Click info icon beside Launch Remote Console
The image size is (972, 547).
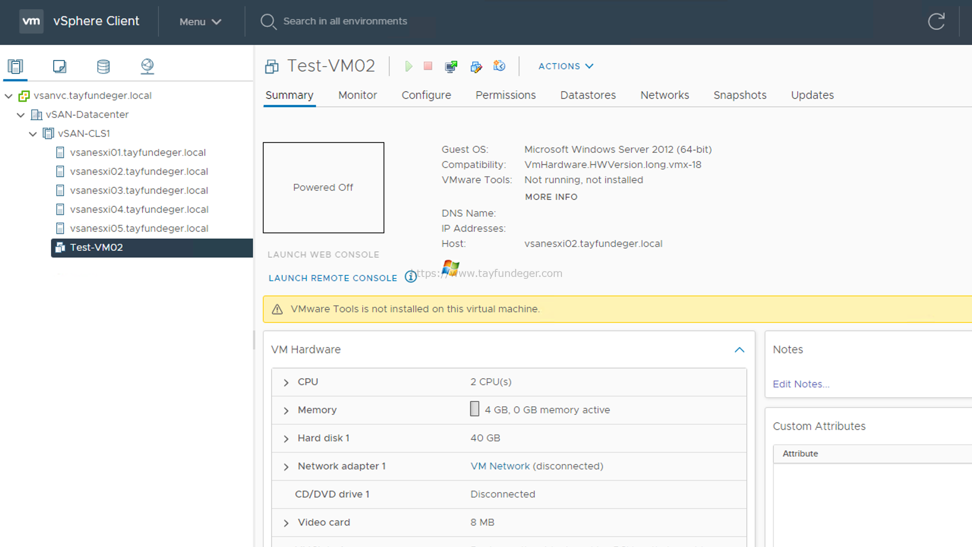(x=410, y=277)
